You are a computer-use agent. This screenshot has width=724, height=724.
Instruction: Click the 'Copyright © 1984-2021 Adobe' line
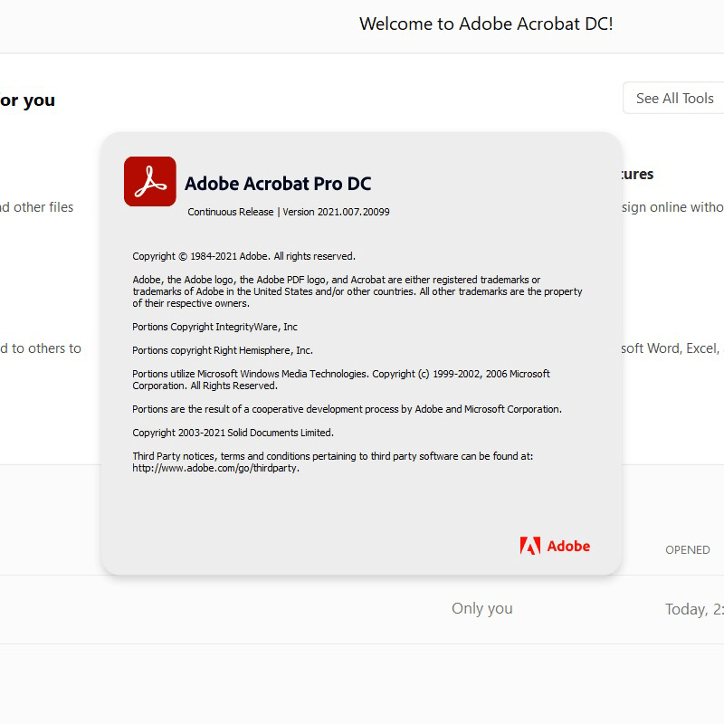coord(243,256)
